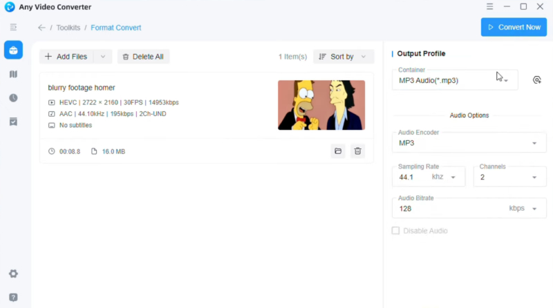The image size is (553, 308).
Task: Click the No subtitles text
Action: coord(75,125)
